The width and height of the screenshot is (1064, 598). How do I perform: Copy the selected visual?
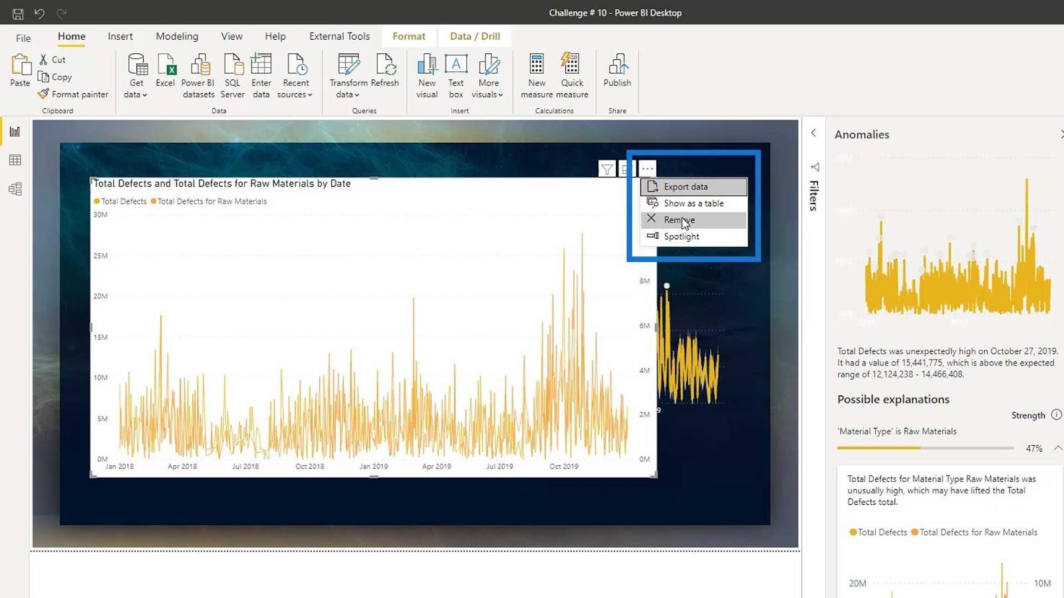click(55, 77)
